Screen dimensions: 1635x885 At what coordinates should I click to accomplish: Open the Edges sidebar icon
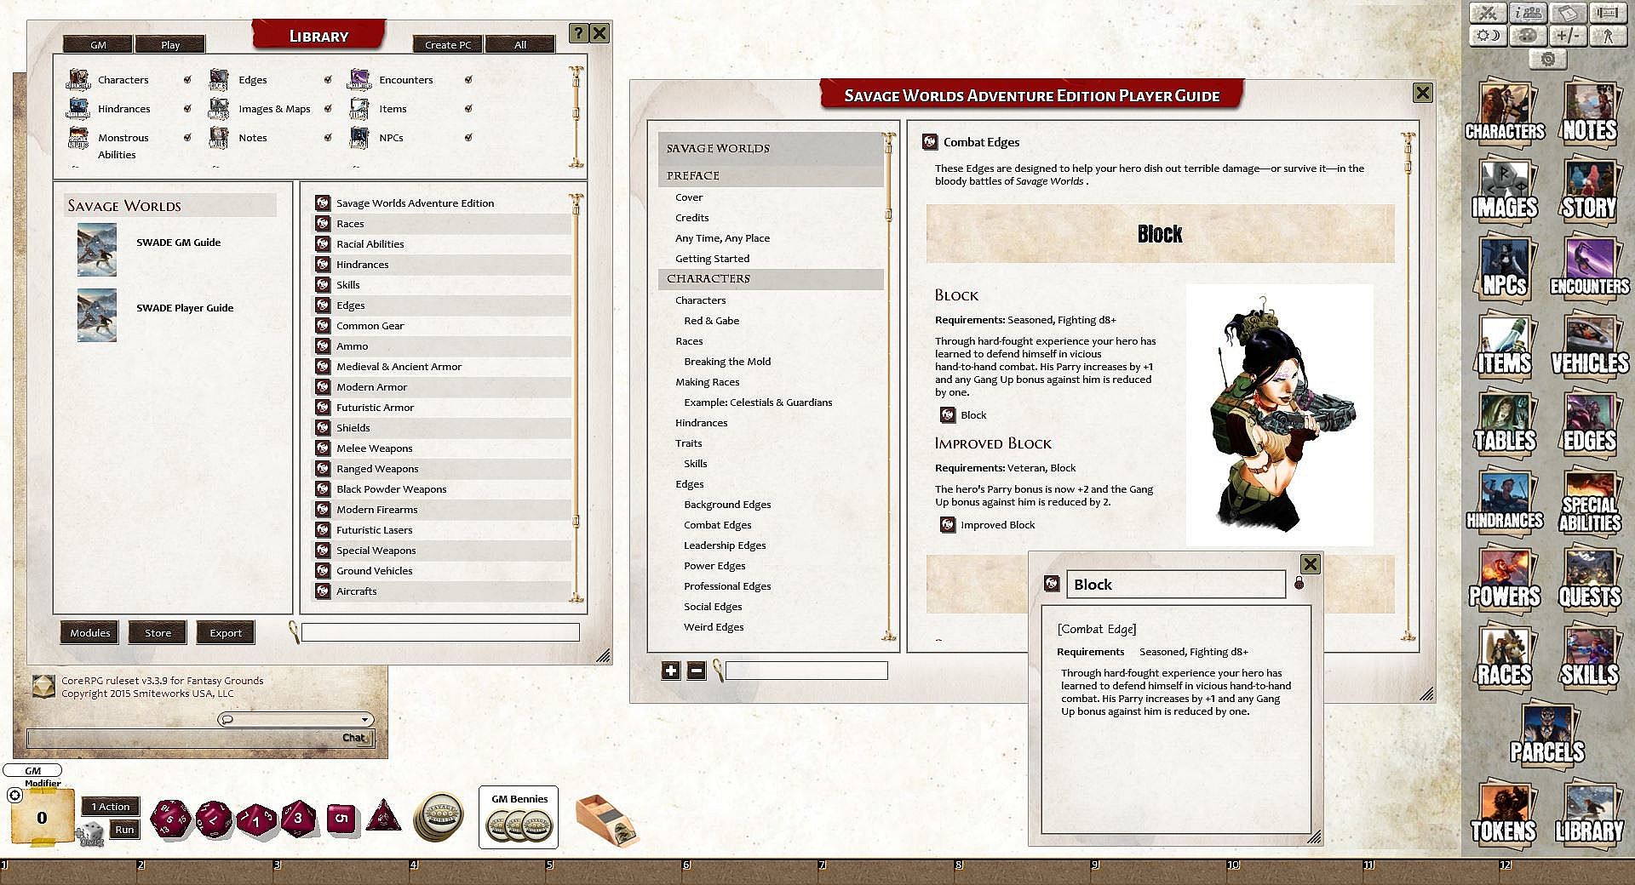point(1589,422)
